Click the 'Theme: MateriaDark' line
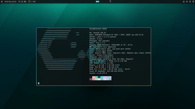The image size is (195, 109). pyautogui.click(x=110, y=49)
